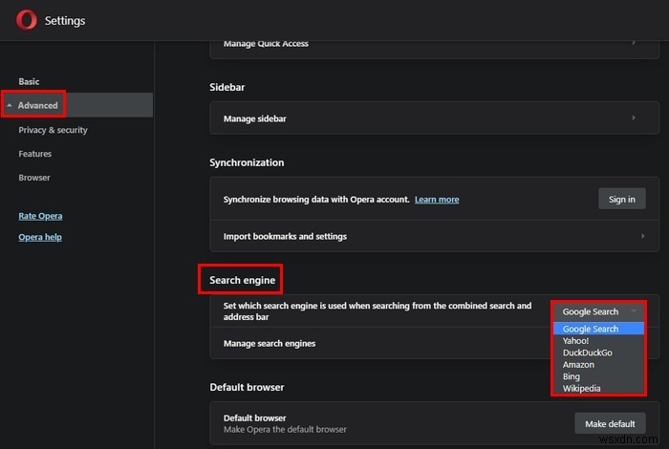Choose Wikipedia as search engine

pos(582,389)
